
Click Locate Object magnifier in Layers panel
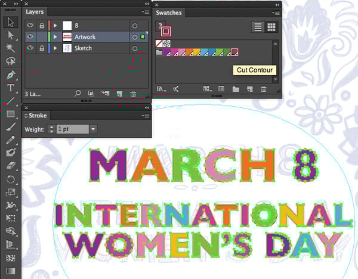click(78, 93)
